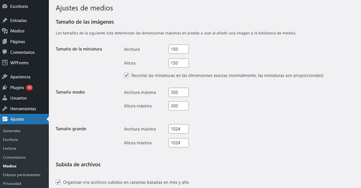Open the Lectura settings link
The image size is (361, 188).
point(9,148)
